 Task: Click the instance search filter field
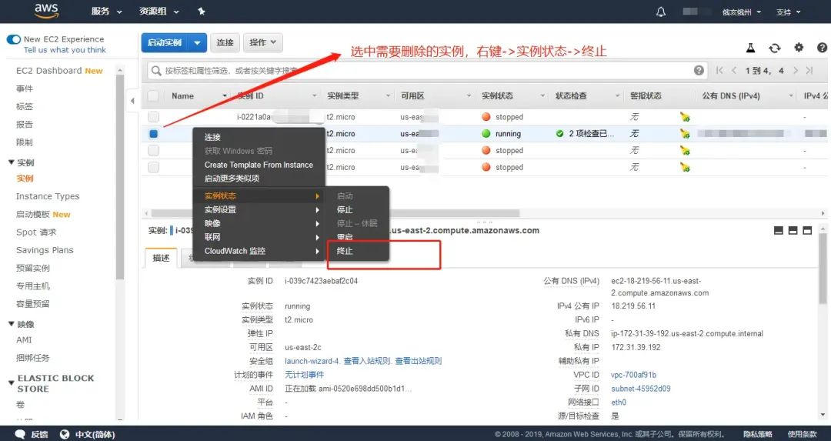[426, 71]
